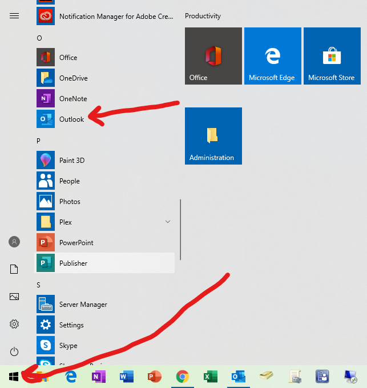This screenshot has width=367, height=388.
Task: Click the Office tile in Productivity
Action: (x=213, y=56)
